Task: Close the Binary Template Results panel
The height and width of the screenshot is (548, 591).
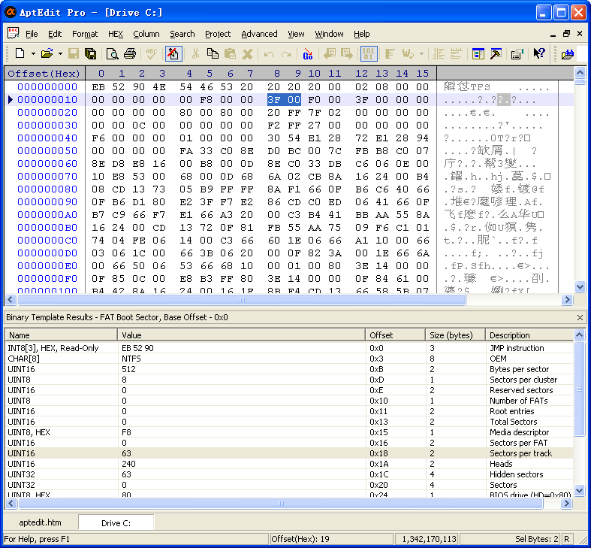Action: coord(580,318)
